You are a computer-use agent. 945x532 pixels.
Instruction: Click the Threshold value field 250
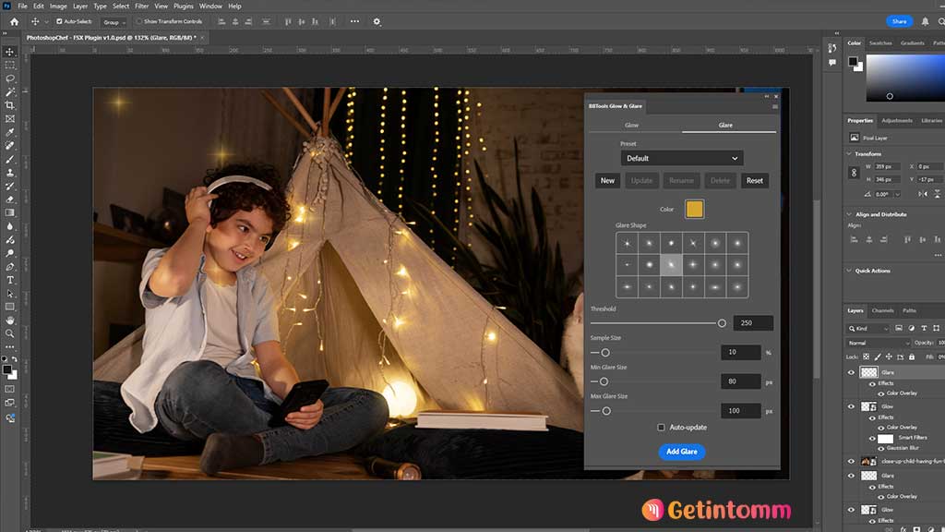pyautogui.click(x=753, y=323)
